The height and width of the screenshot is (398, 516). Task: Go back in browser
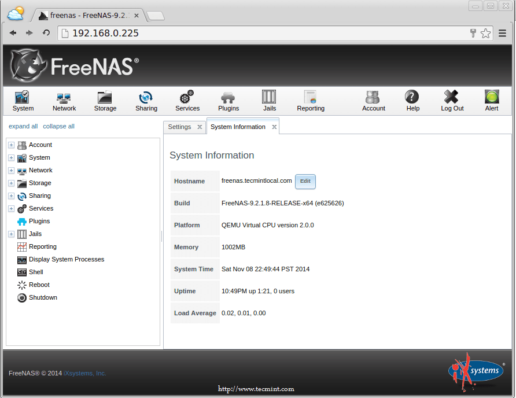click(13, 33)
